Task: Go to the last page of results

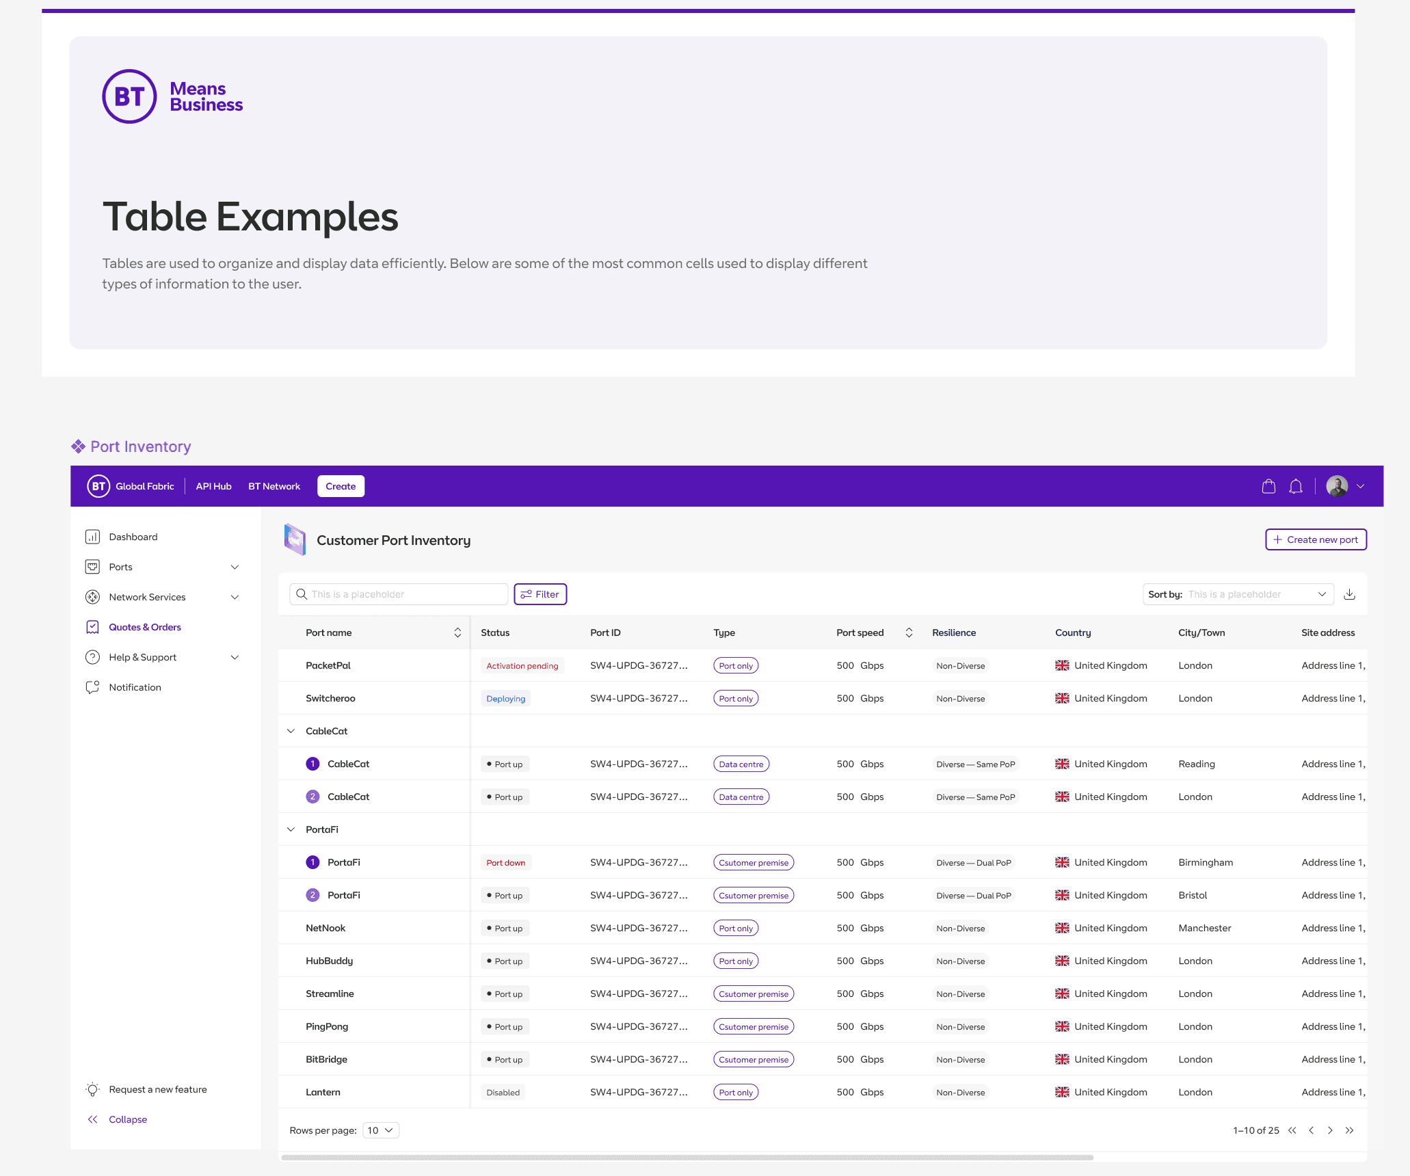Action: click(x=1349, y=1130)
